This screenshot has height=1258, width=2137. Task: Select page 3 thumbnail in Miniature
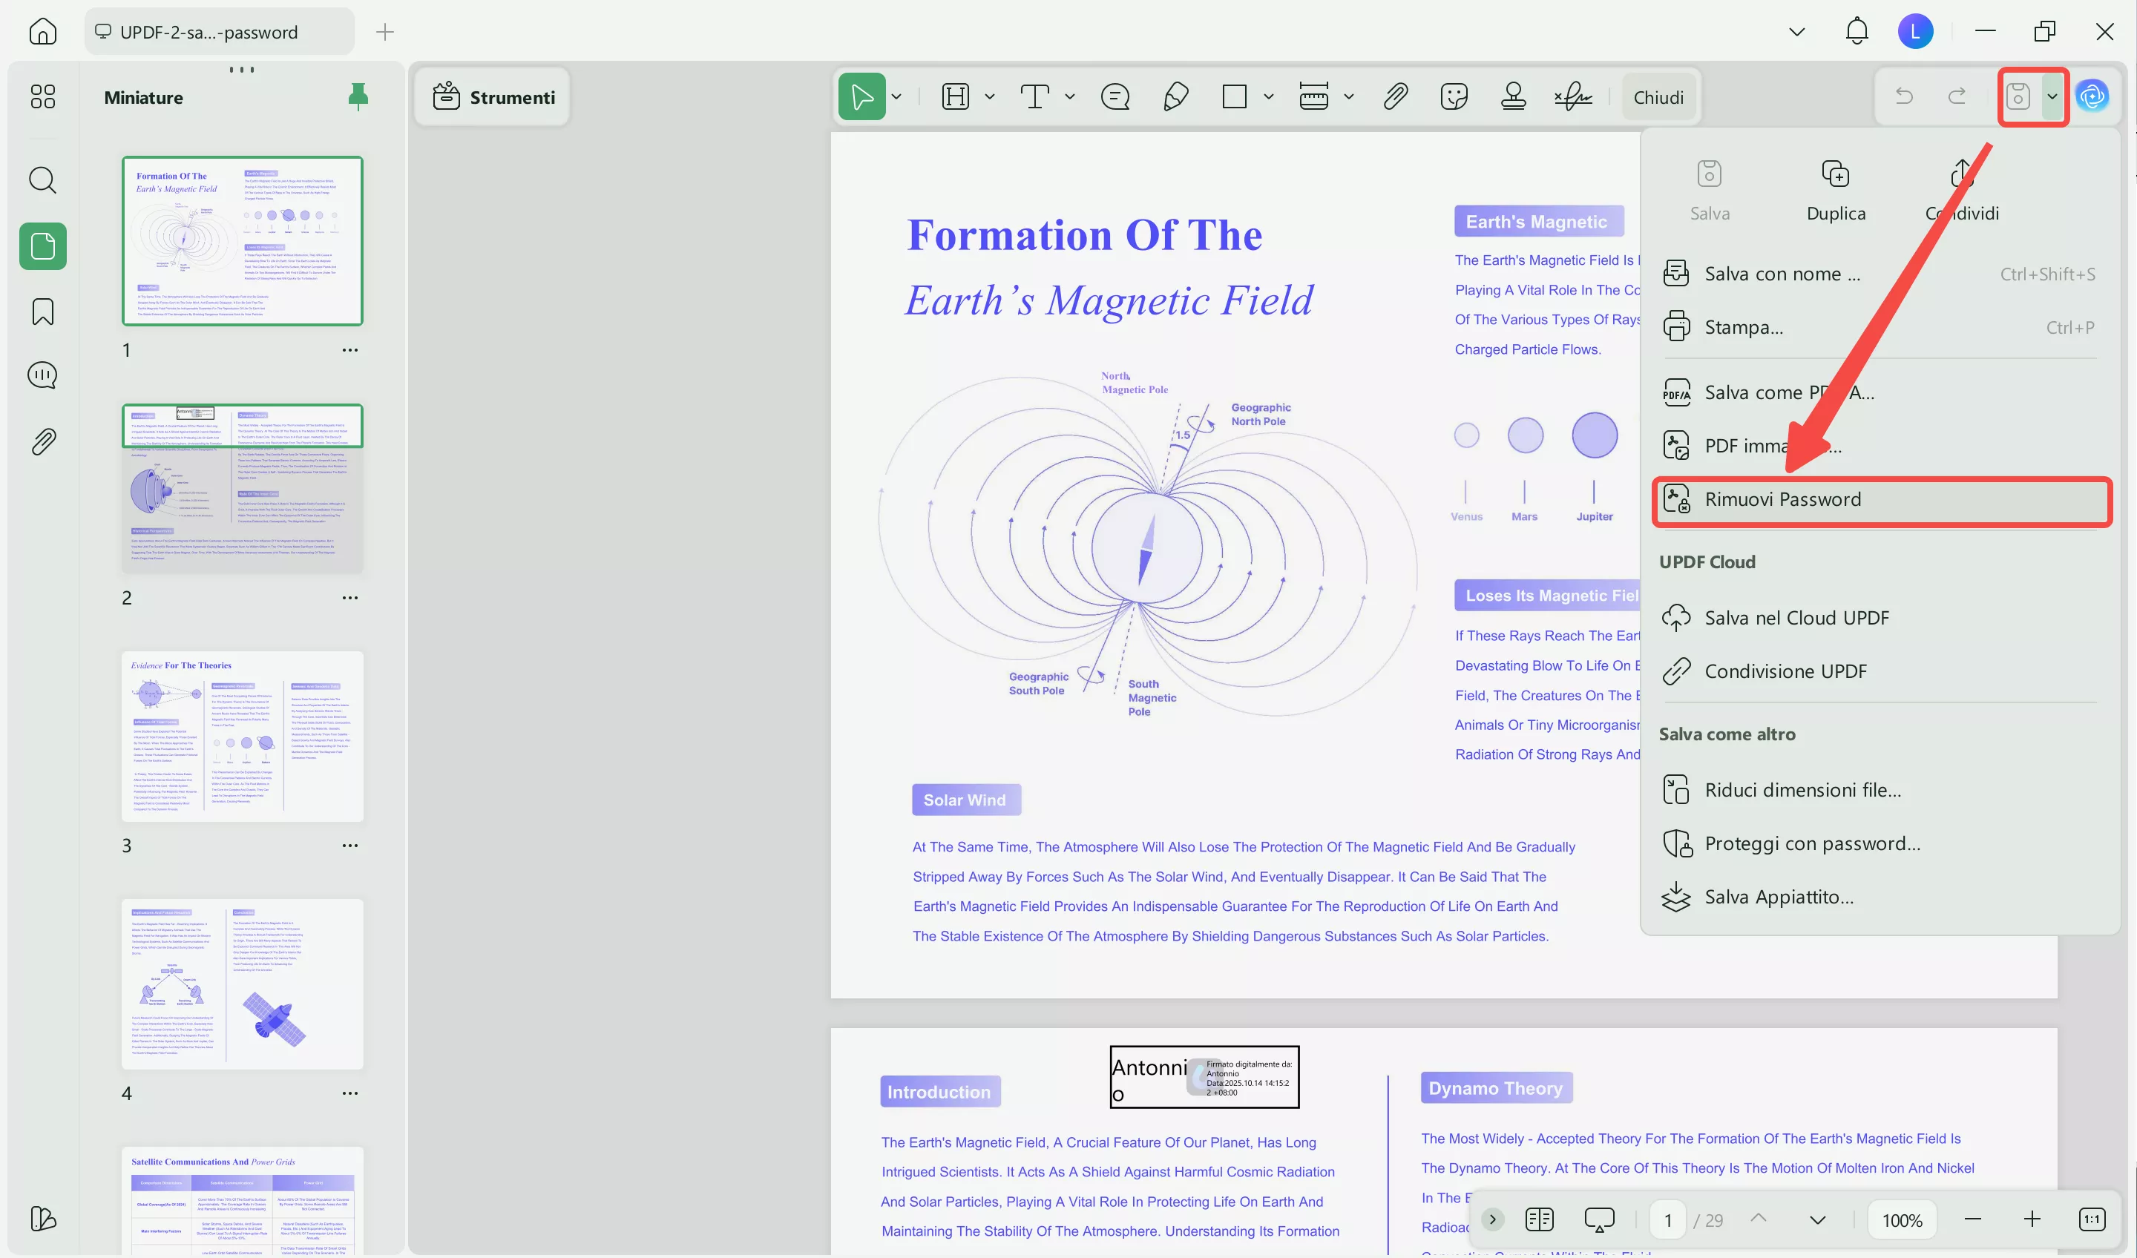(243, 736)
